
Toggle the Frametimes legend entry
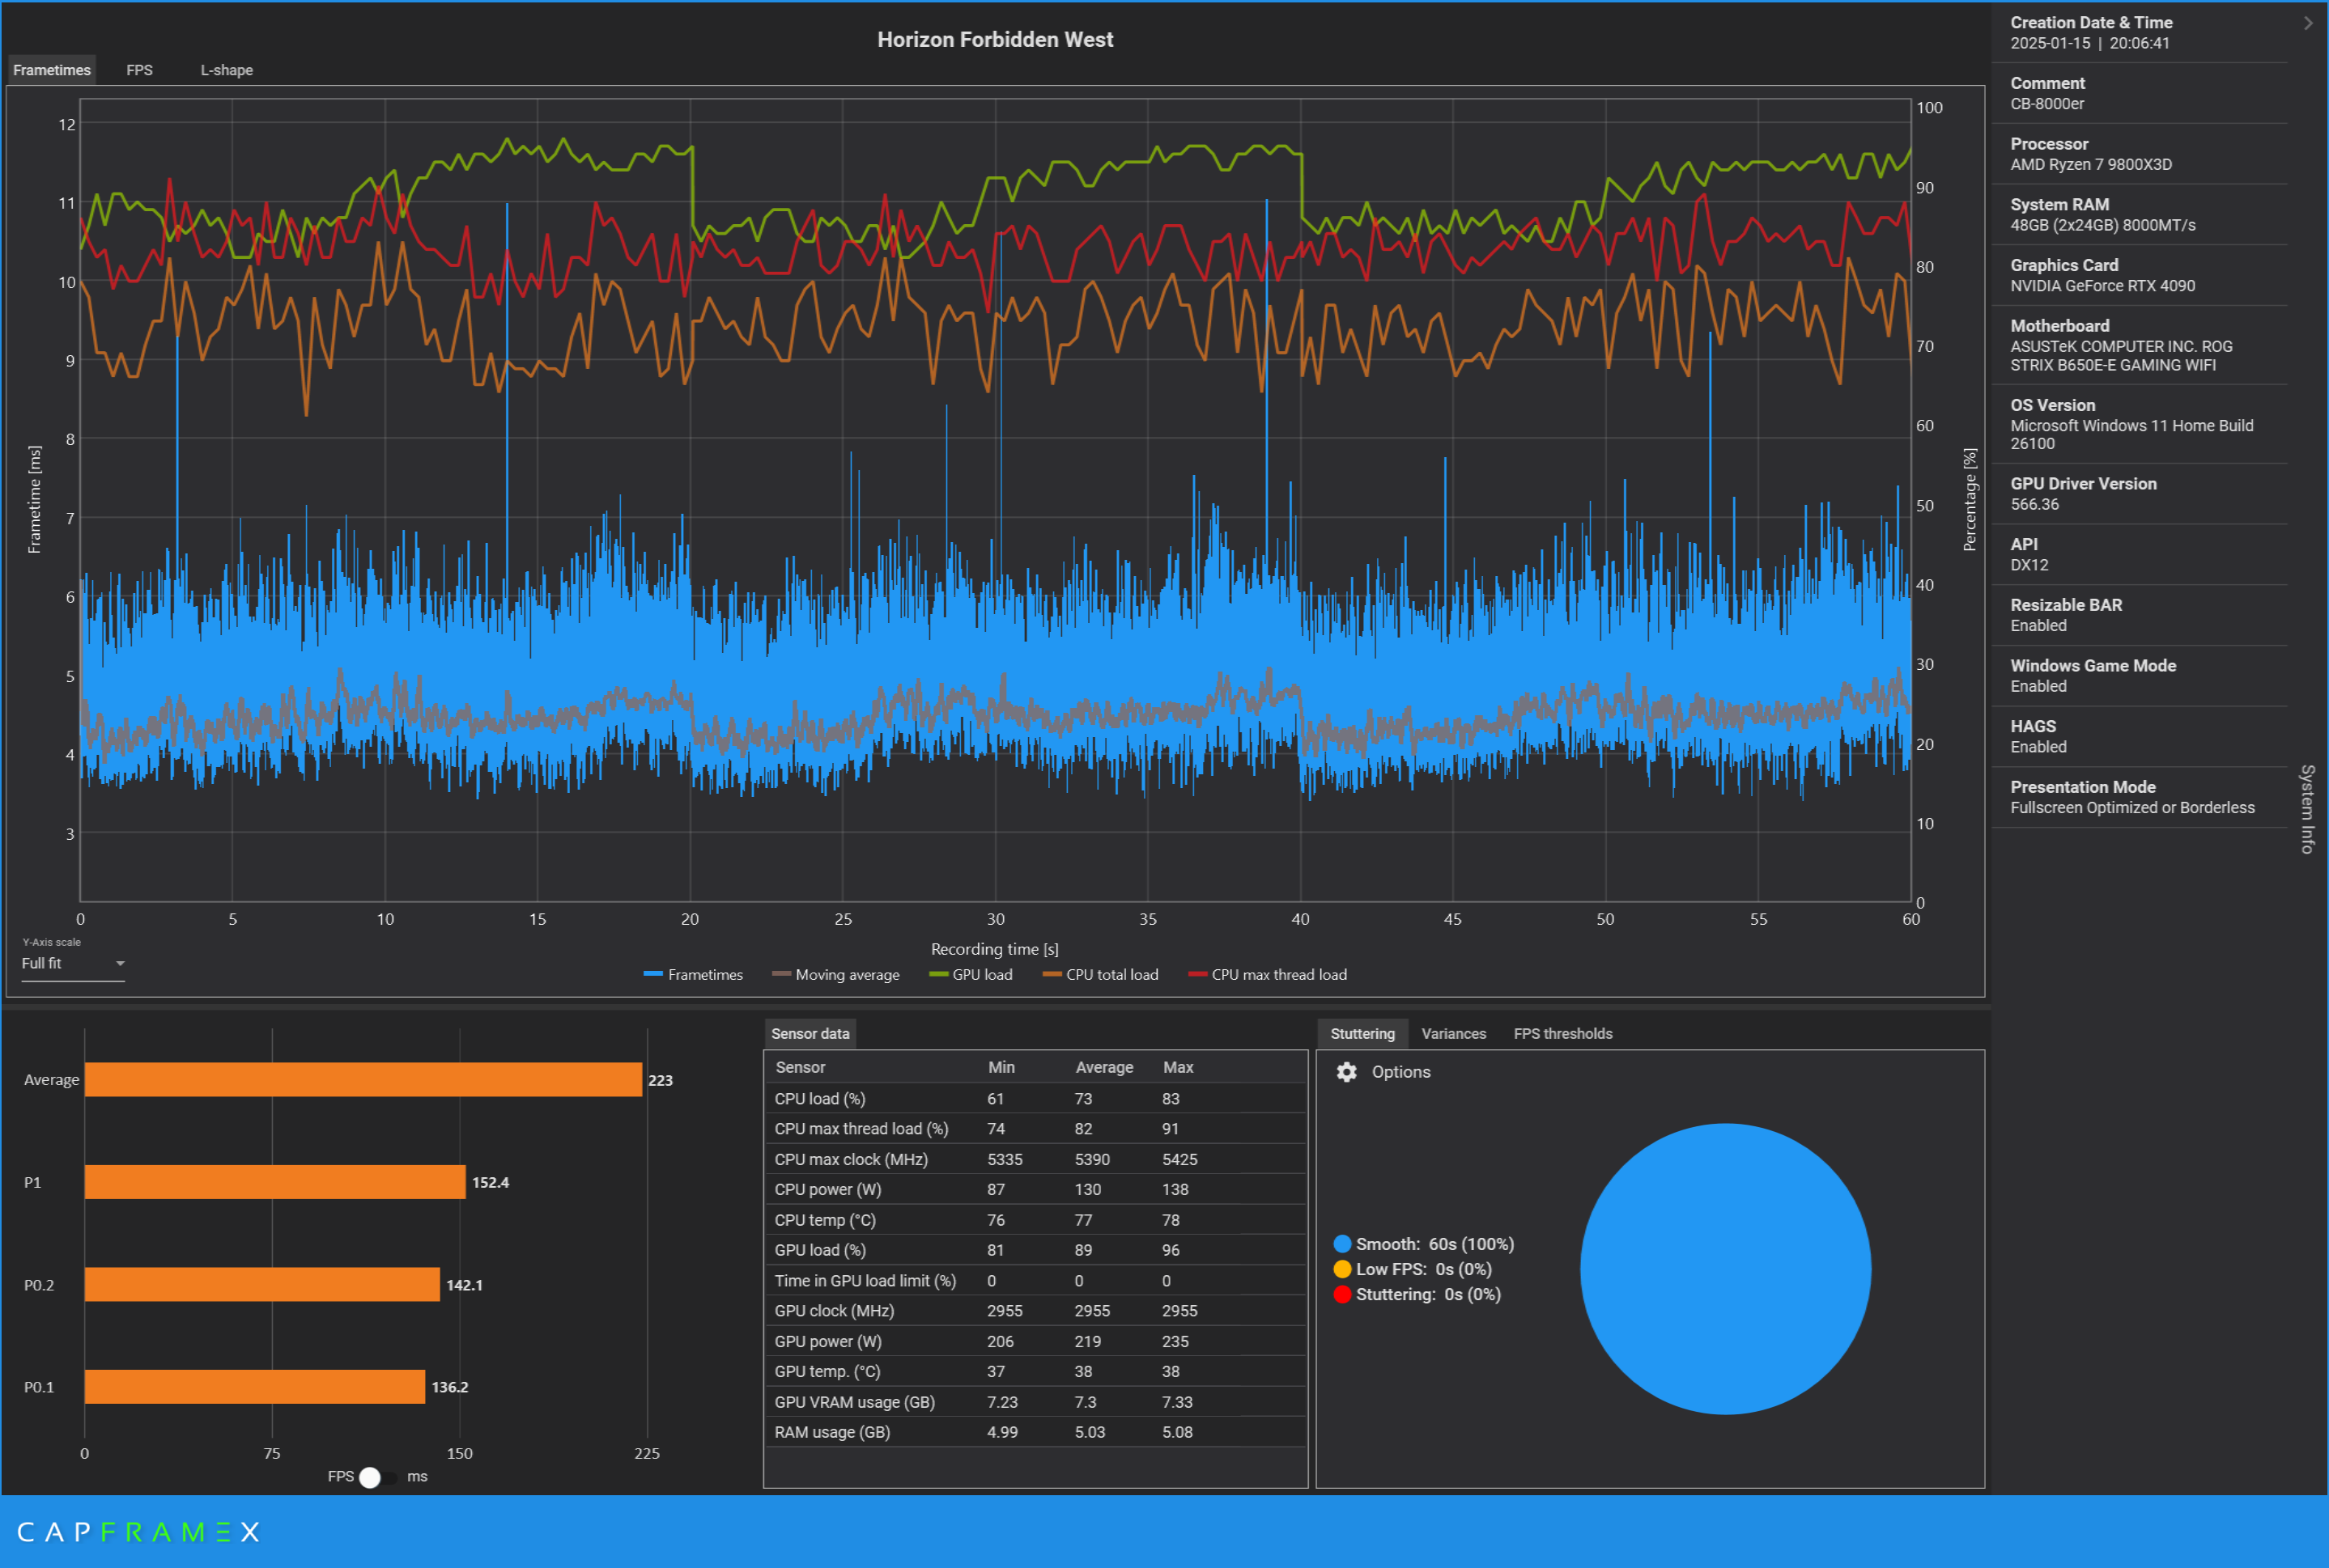(x=693, y=975)
